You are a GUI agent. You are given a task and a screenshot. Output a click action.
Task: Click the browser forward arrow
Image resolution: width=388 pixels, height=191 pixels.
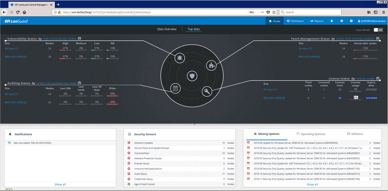coord(11,12)
